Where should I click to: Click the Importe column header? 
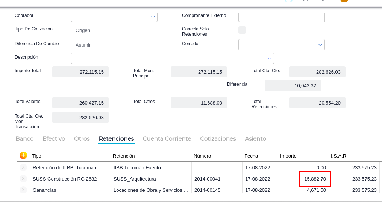288,156
